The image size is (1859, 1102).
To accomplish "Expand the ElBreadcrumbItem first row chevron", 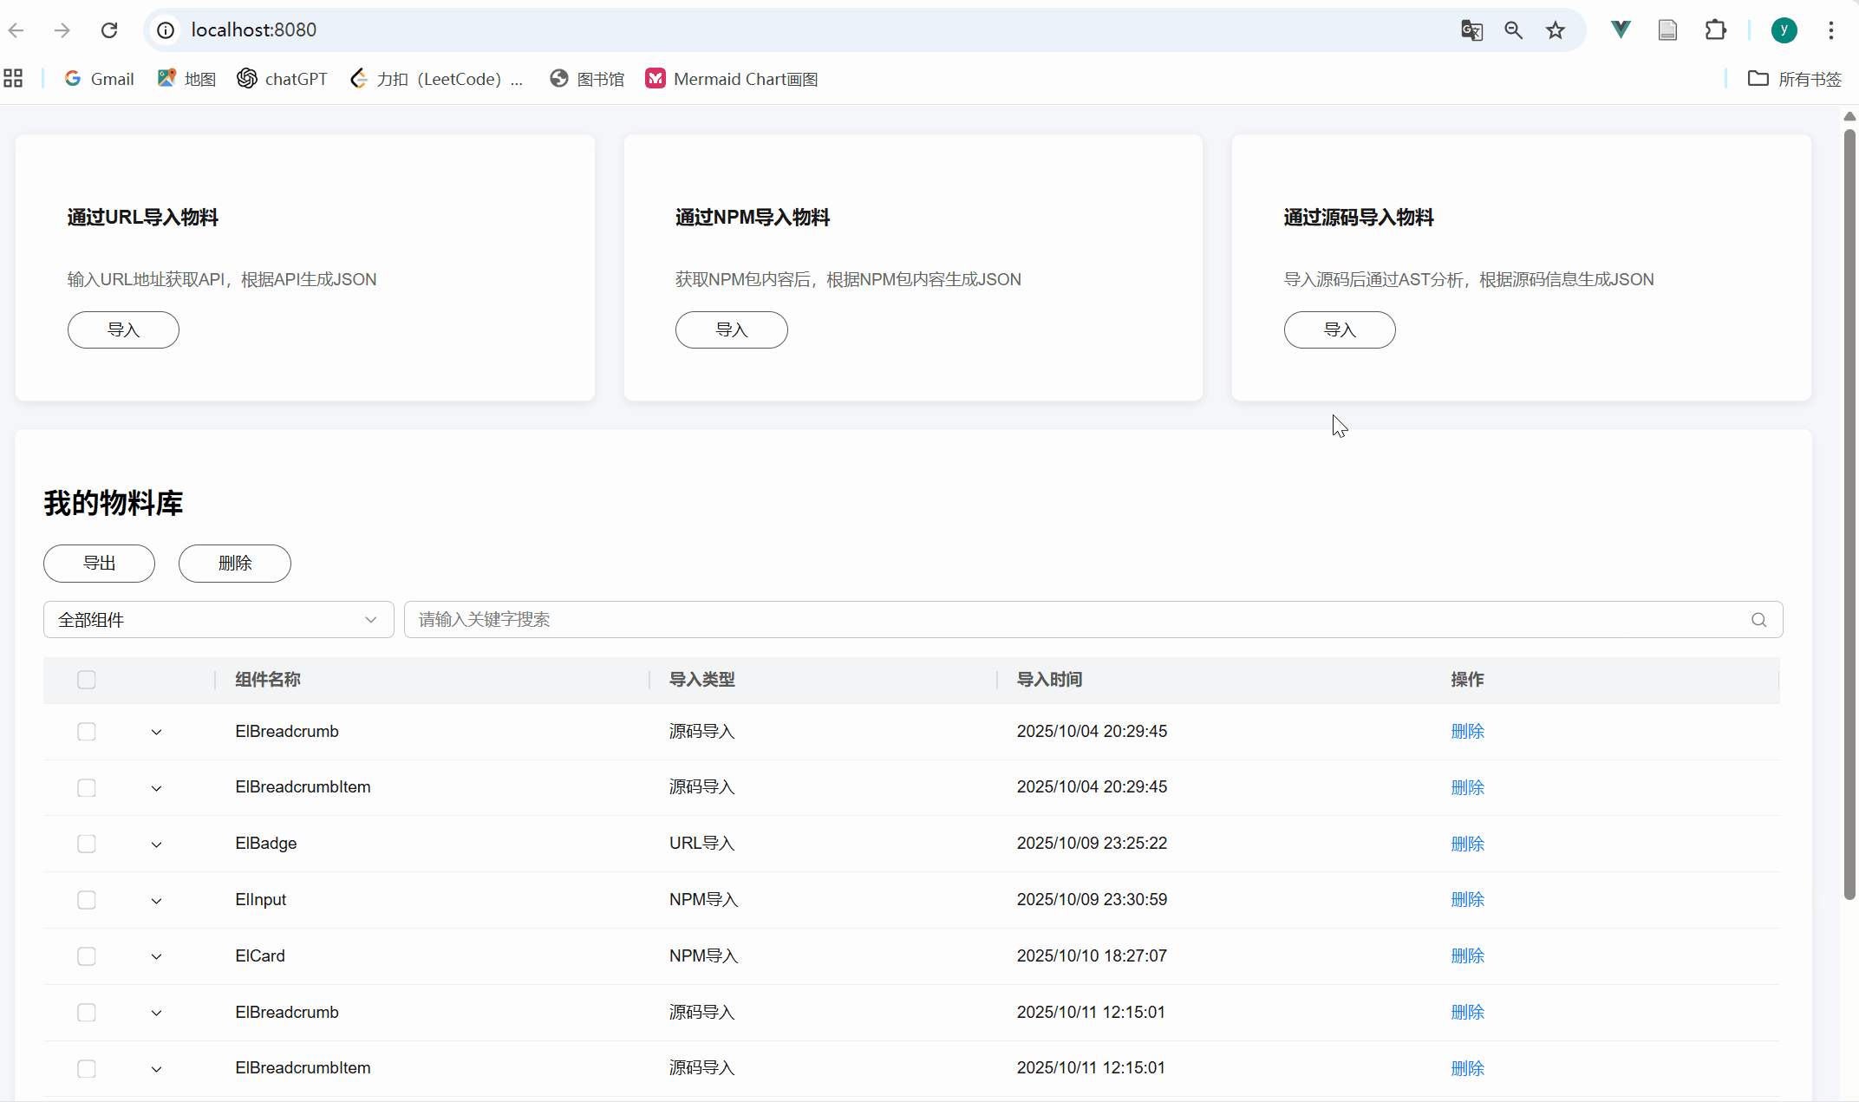I will pyautogui.click(x=156, y=788).
